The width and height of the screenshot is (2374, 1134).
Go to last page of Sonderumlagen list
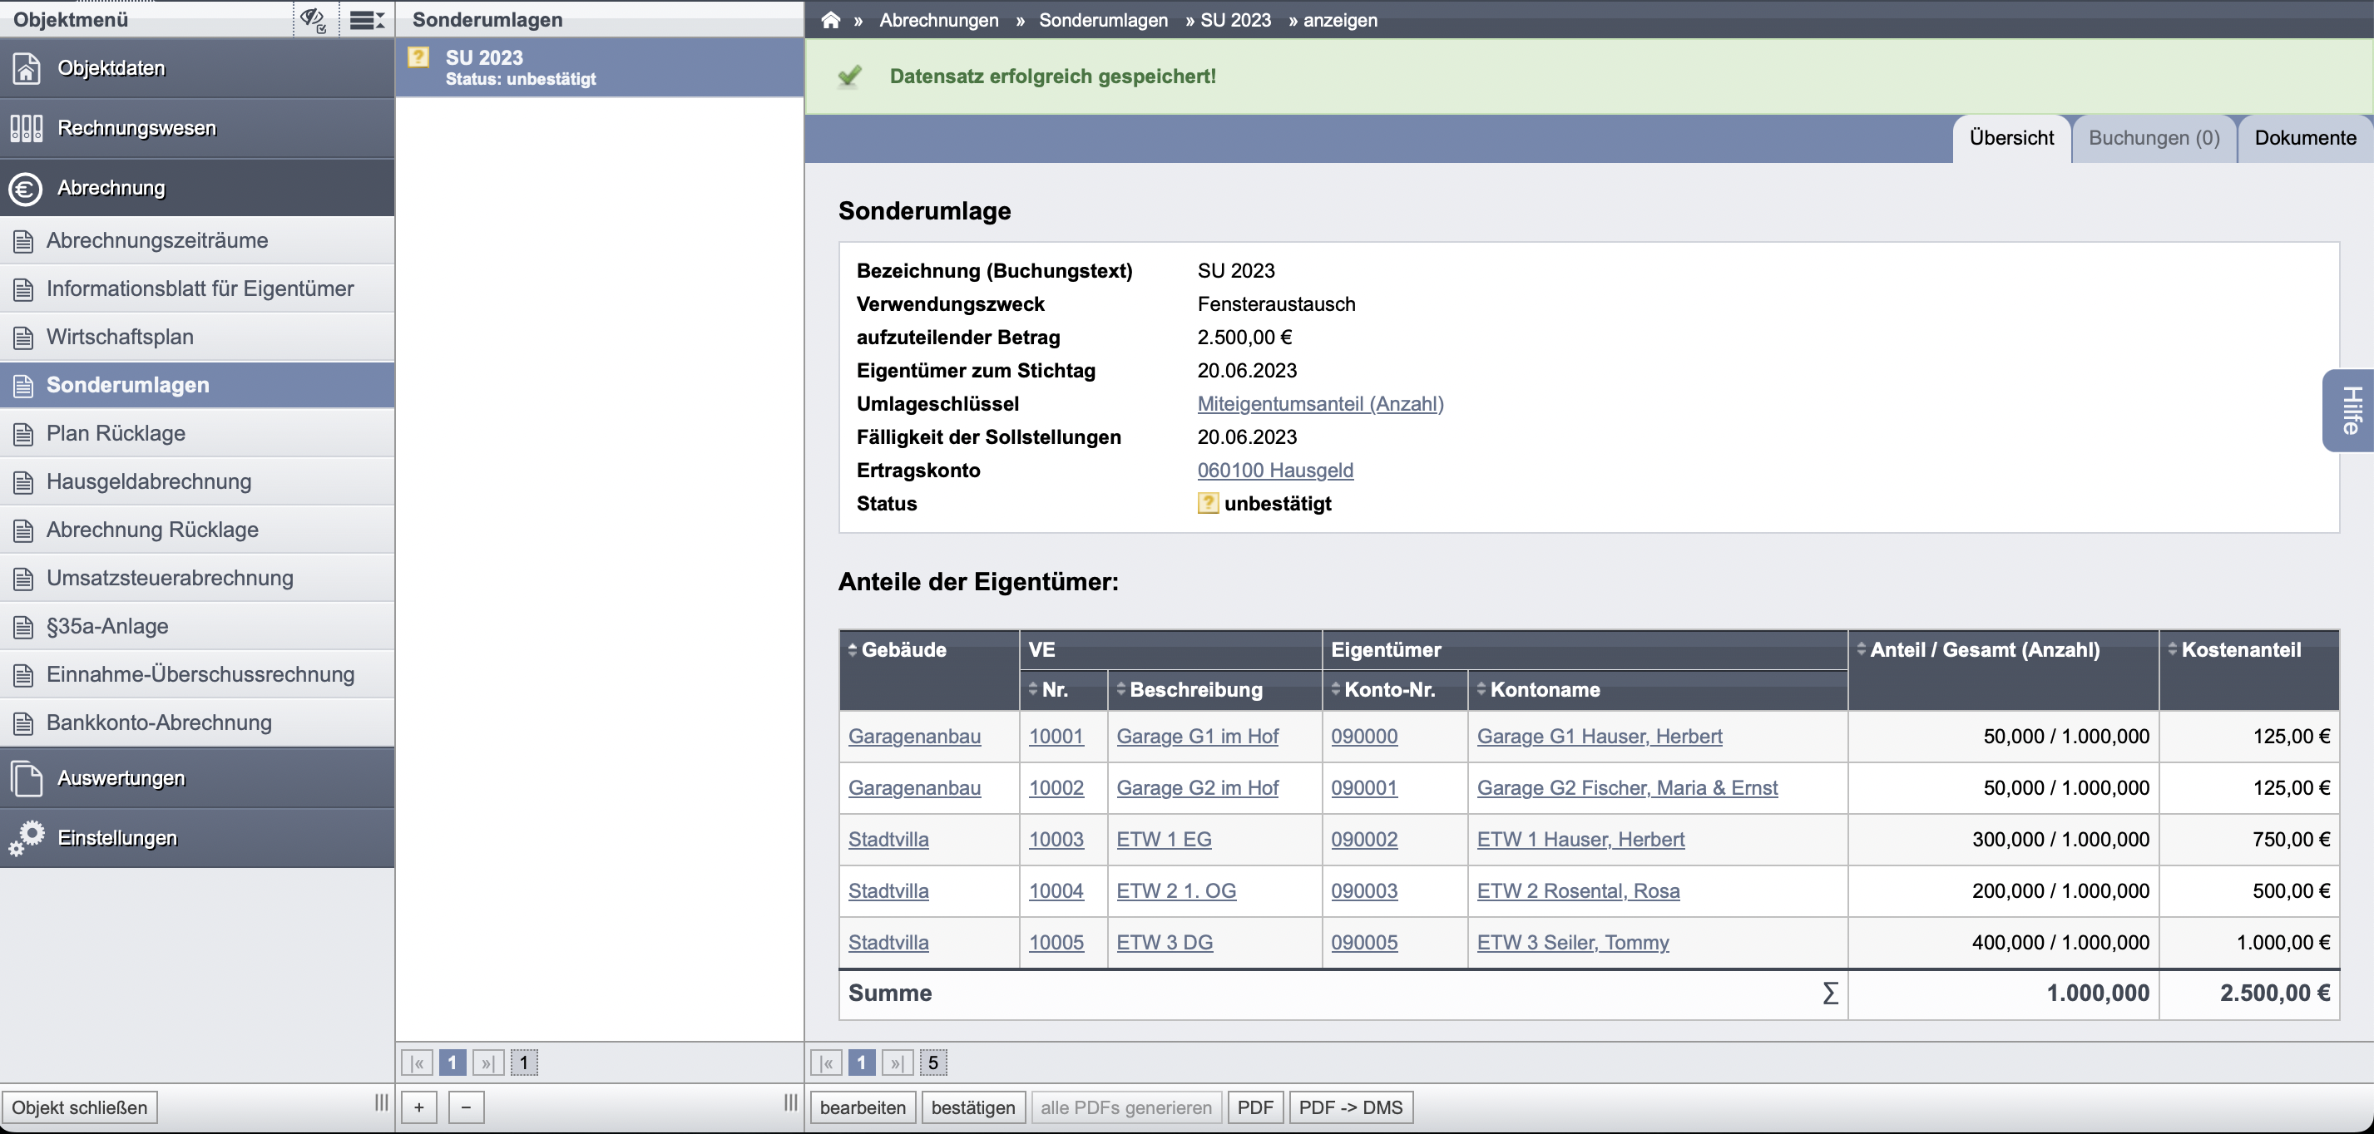488,1063
